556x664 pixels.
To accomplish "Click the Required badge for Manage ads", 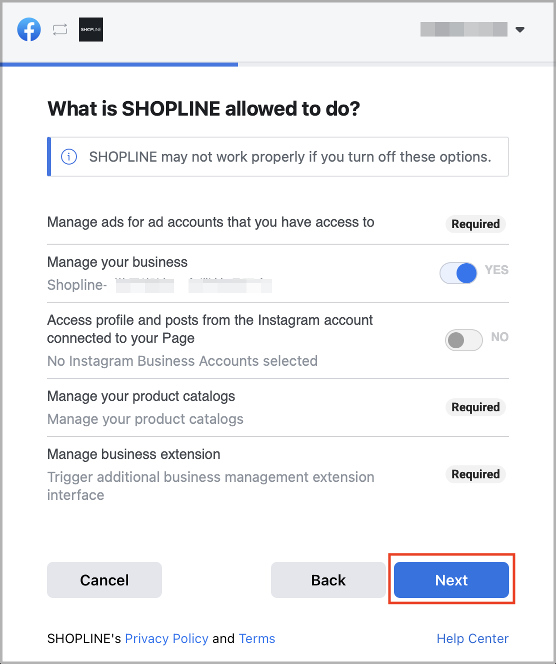I will [x=475, y=224].
